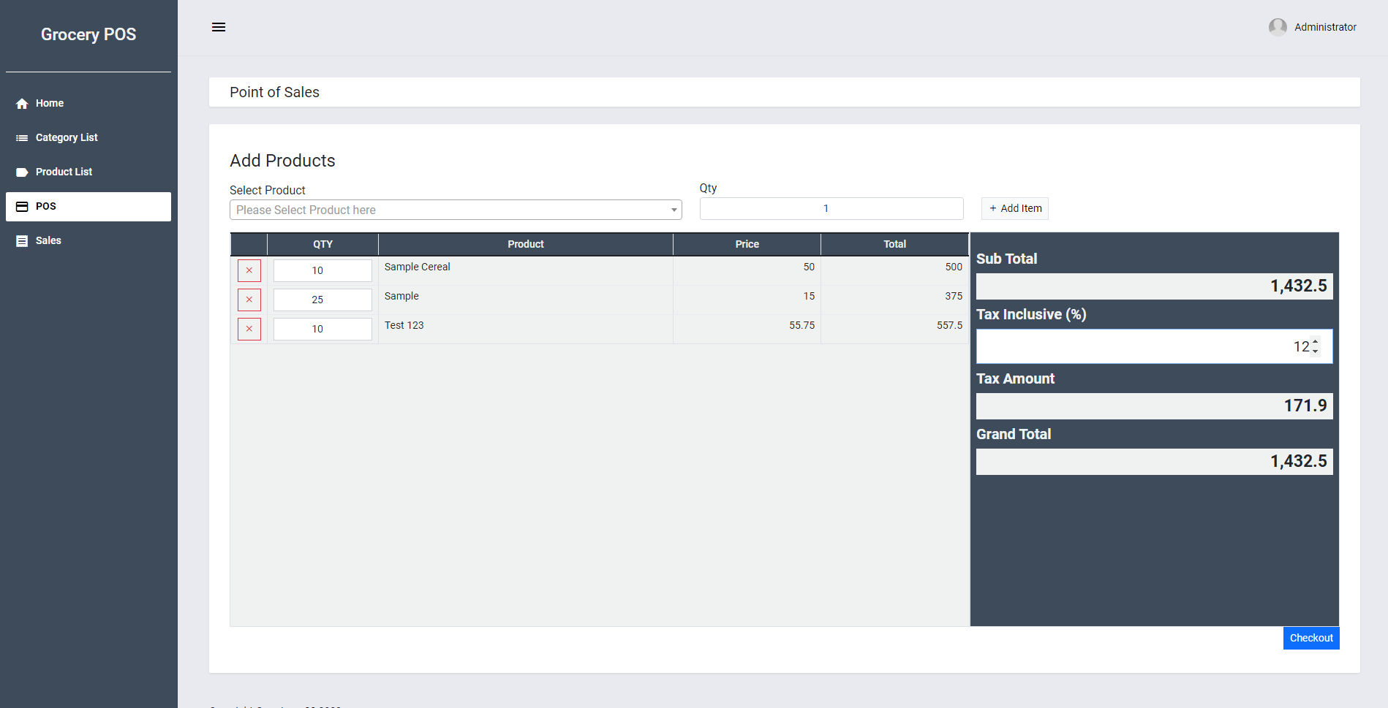Select the Home icon in the sidebar
The height and width of the screenshot is (708, 1388).
click(21, 103)
